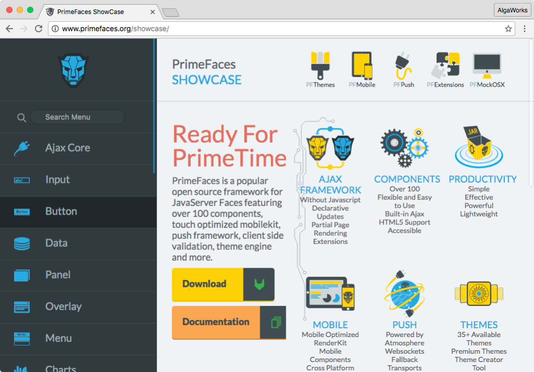Click the THEMES heading

(479, 325)
